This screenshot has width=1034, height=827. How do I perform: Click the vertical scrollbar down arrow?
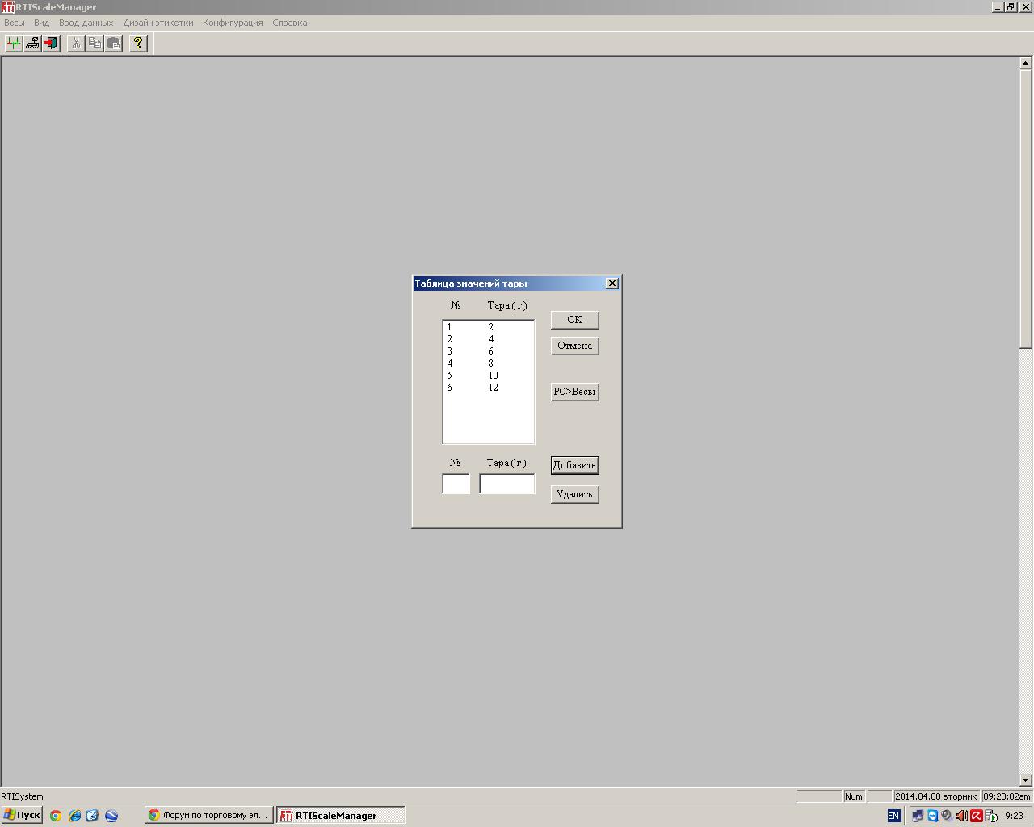(x=1026, y=780)
